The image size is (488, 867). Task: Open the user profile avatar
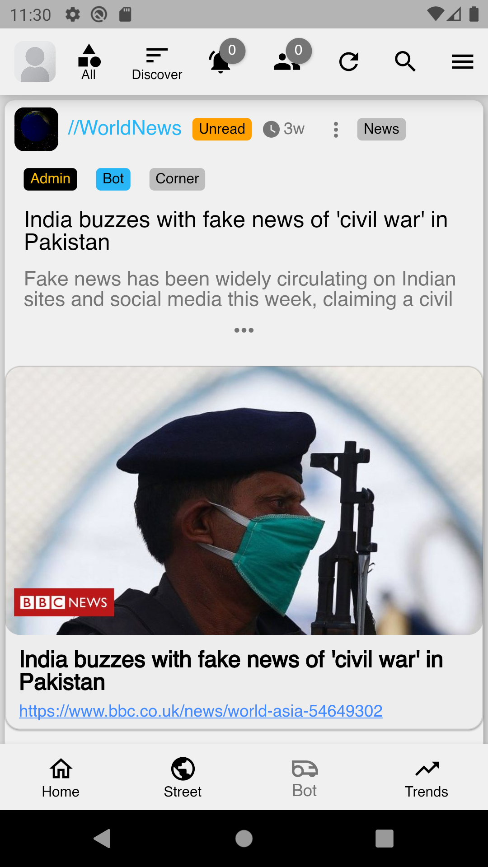35,62
